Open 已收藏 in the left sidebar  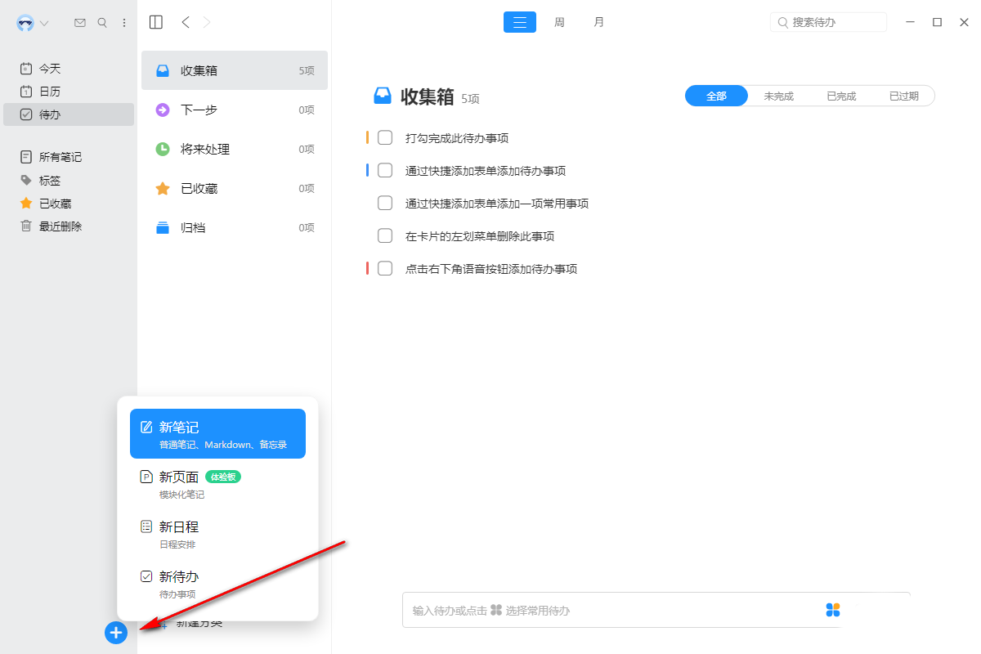[x=69, y=204]
